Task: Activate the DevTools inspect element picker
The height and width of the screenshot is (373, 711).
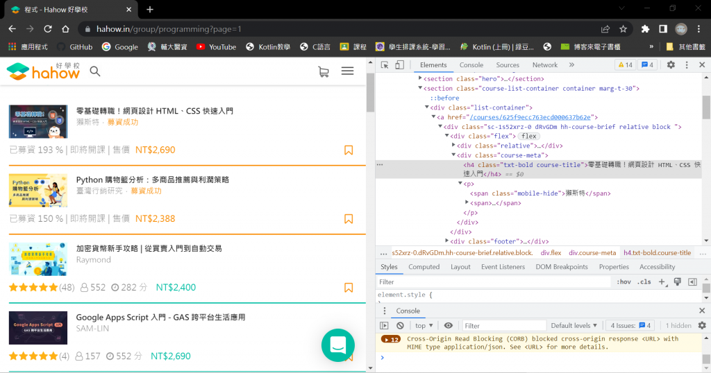Action: (x=385, y=65)
